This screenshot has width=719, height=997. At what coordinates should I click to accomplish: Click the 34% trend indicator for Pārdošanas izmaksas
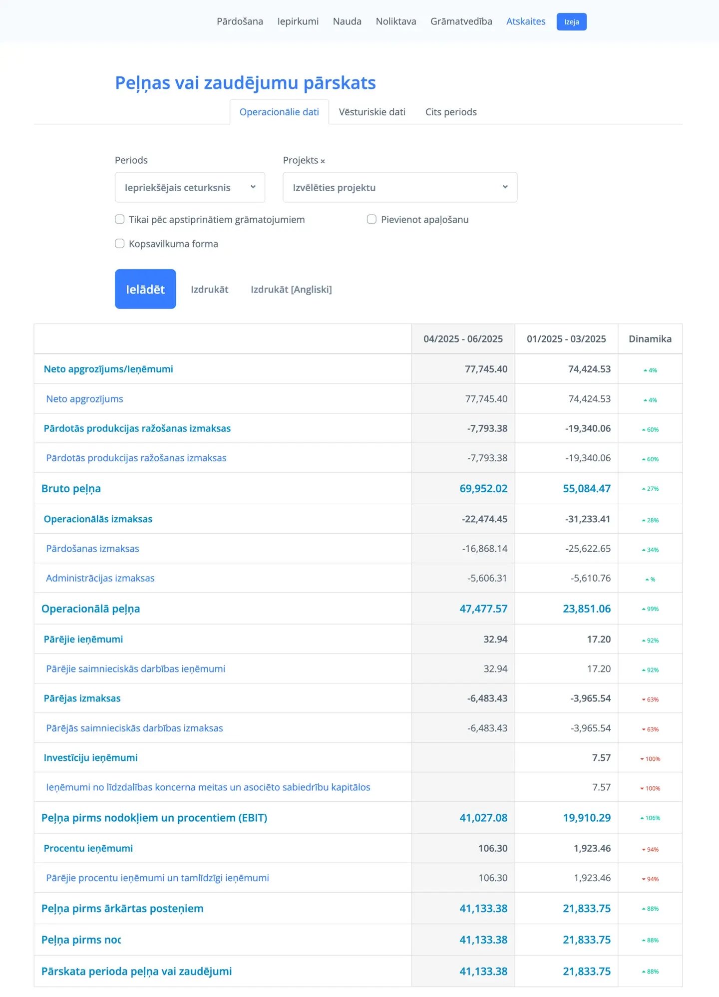650,550
